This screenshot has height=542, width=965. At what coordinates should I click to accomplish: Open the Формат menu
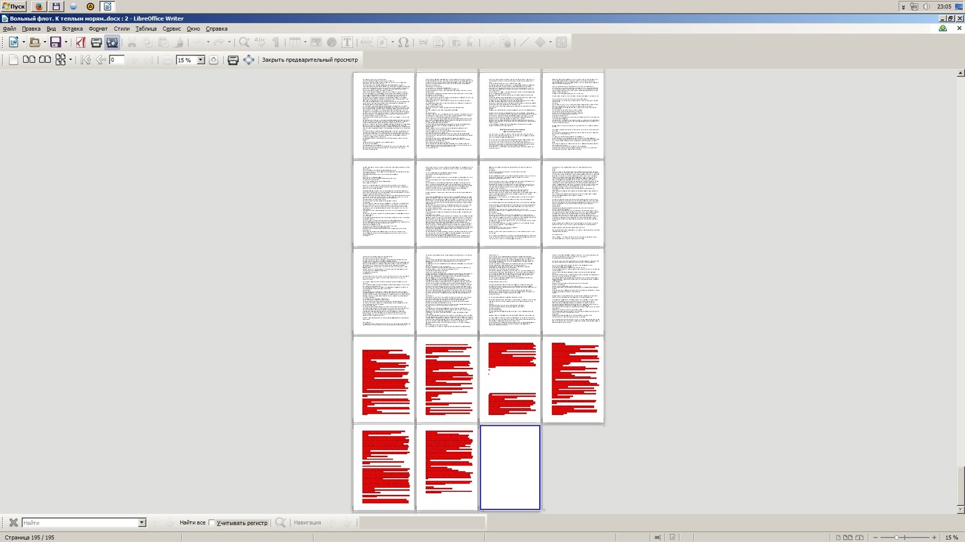pyautogui.click(x=98, y=28)
